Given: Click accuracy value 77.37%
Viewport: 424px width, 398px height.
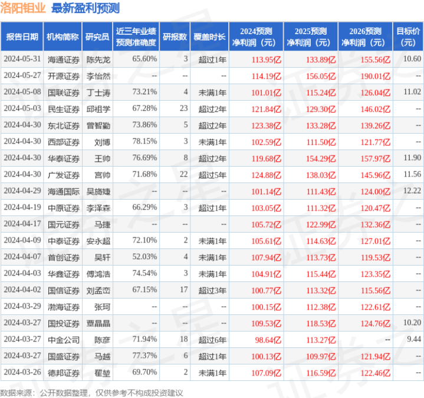Looking at the screenshot, I should [144, 356].
